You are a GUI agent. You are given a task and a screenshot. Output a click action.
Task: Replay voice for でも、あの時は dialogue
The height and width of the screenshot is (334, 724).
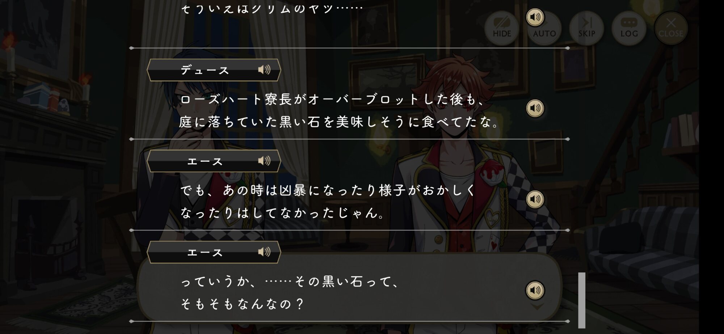[535, 199]
